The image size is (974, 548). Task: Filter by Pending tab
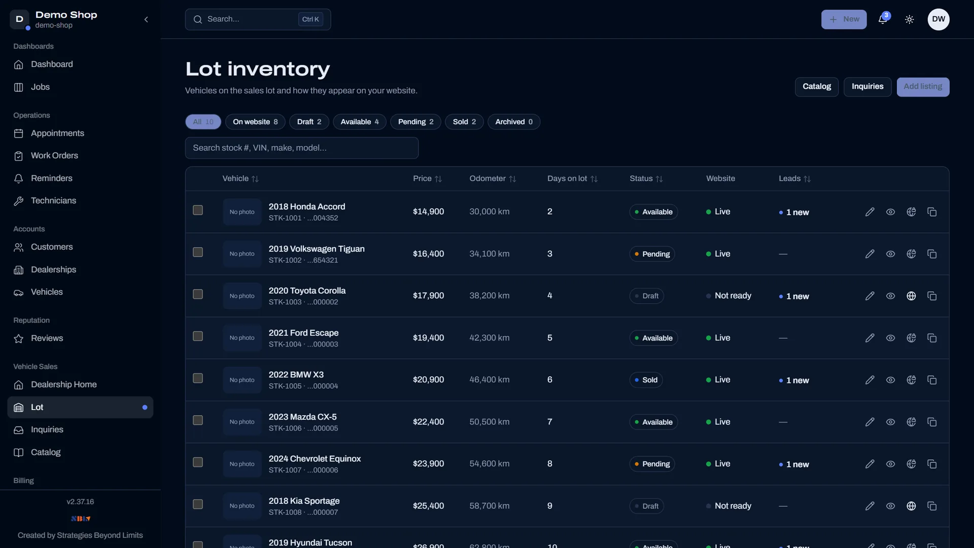click(x=415, y=122)
